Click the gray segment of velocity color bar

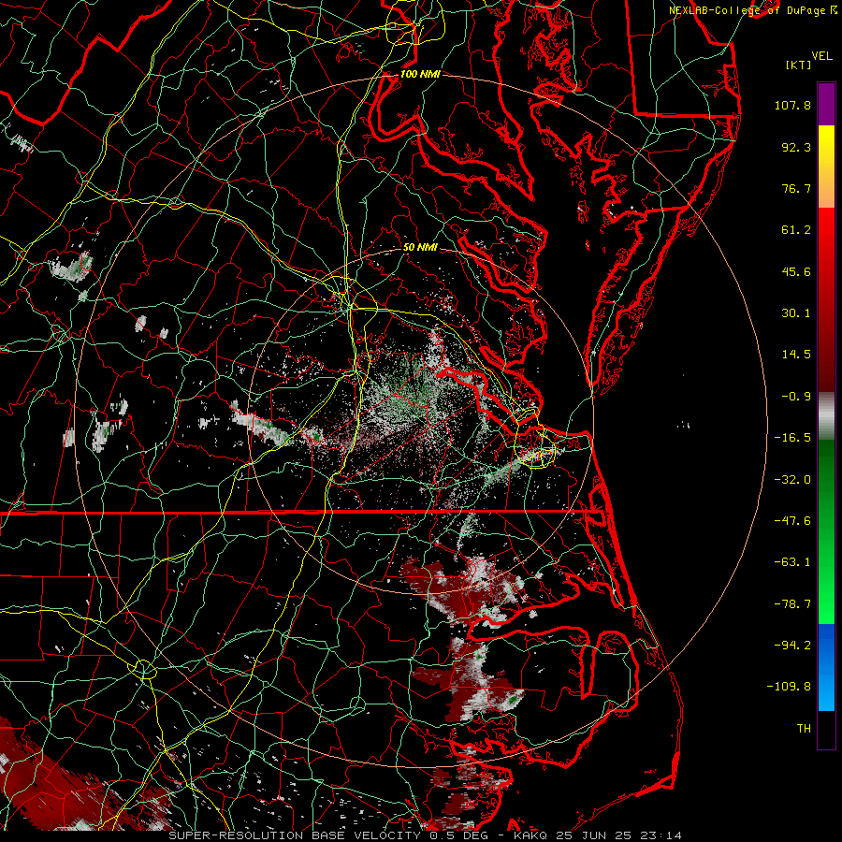tap(826, 416)
